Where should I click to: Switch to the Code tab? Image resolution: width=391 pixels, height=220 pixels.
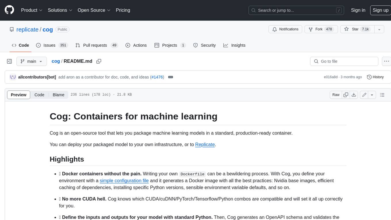(x=20, y=45)
